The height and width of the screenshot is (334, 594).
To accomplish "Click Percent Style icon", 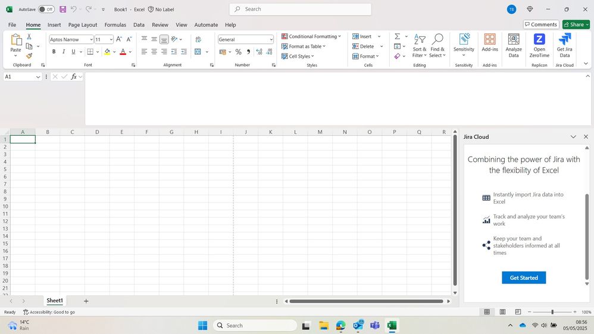I will 238,52.
